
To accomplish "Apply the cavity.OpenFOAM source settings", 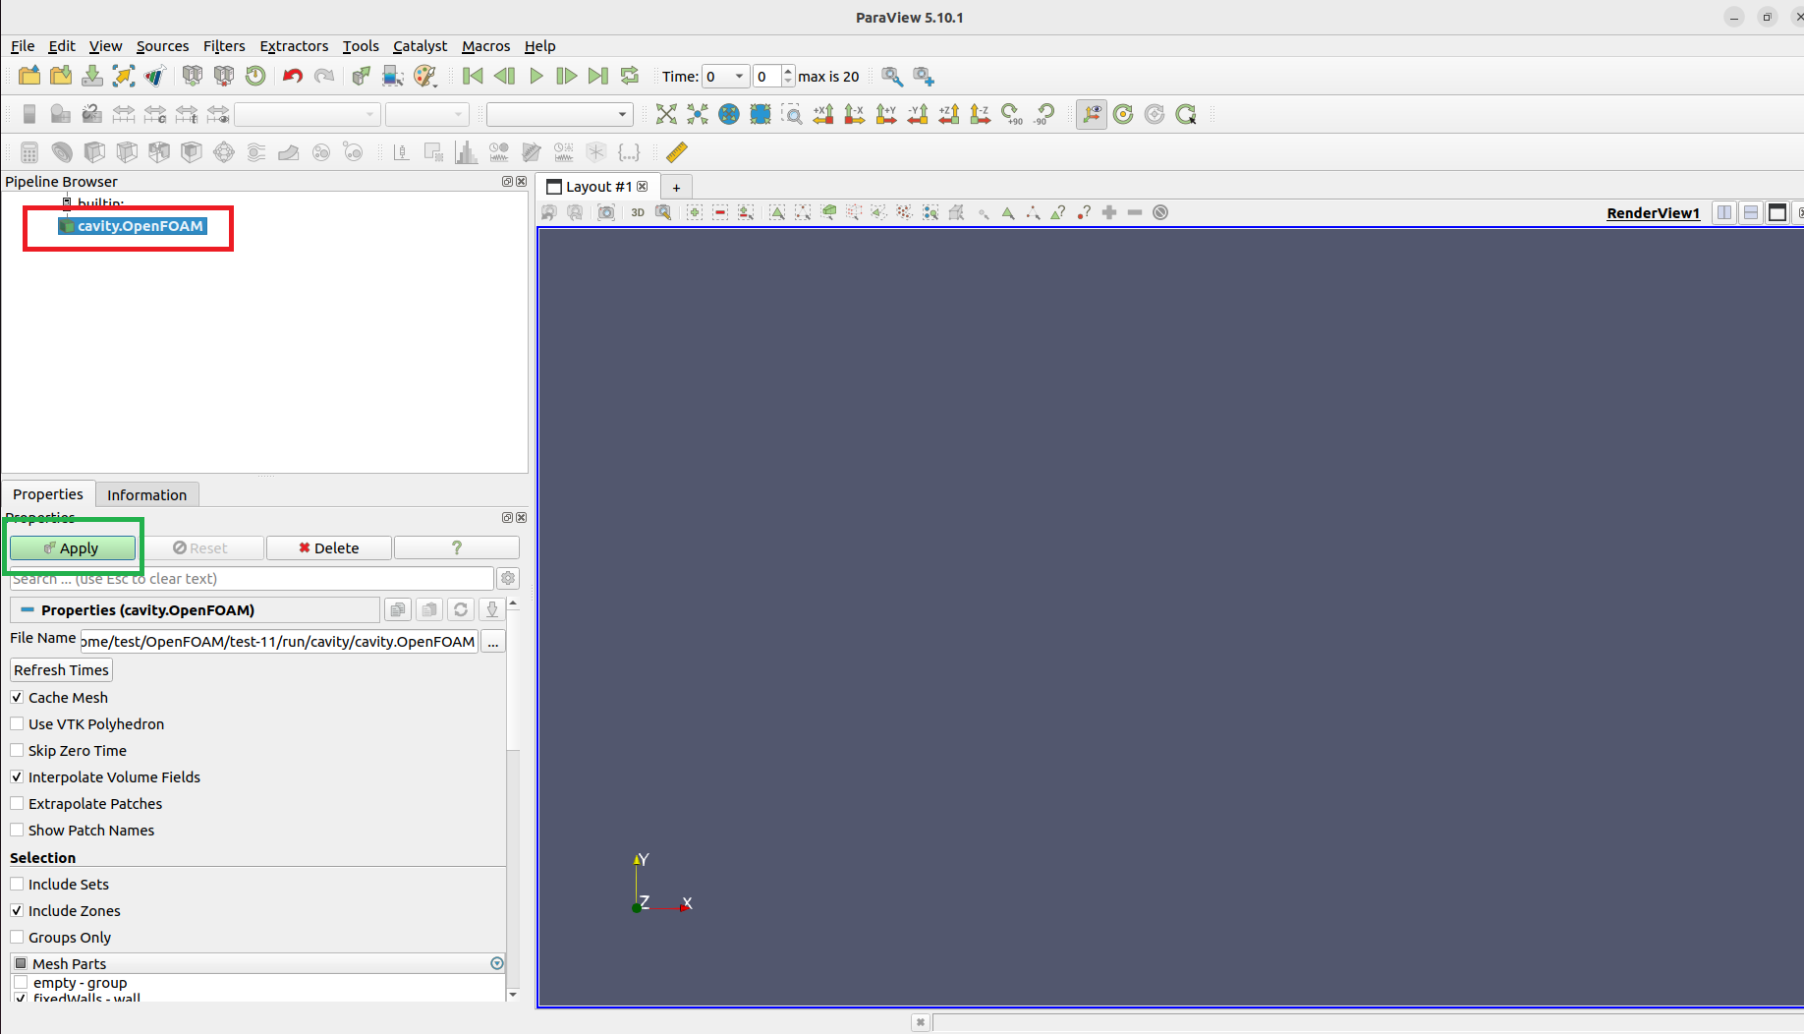I will coord(73,547).
